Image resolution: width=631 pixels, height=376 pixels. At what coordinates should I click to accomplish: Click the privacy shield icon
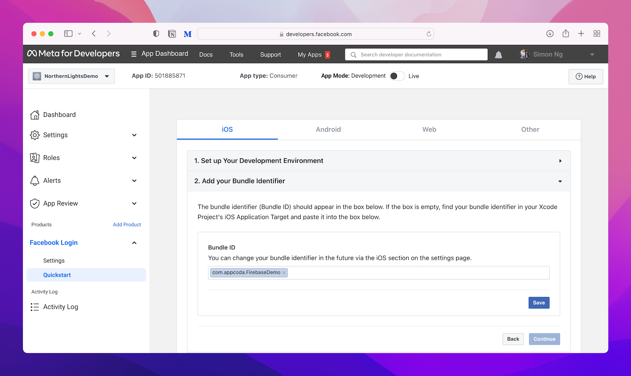156,34
